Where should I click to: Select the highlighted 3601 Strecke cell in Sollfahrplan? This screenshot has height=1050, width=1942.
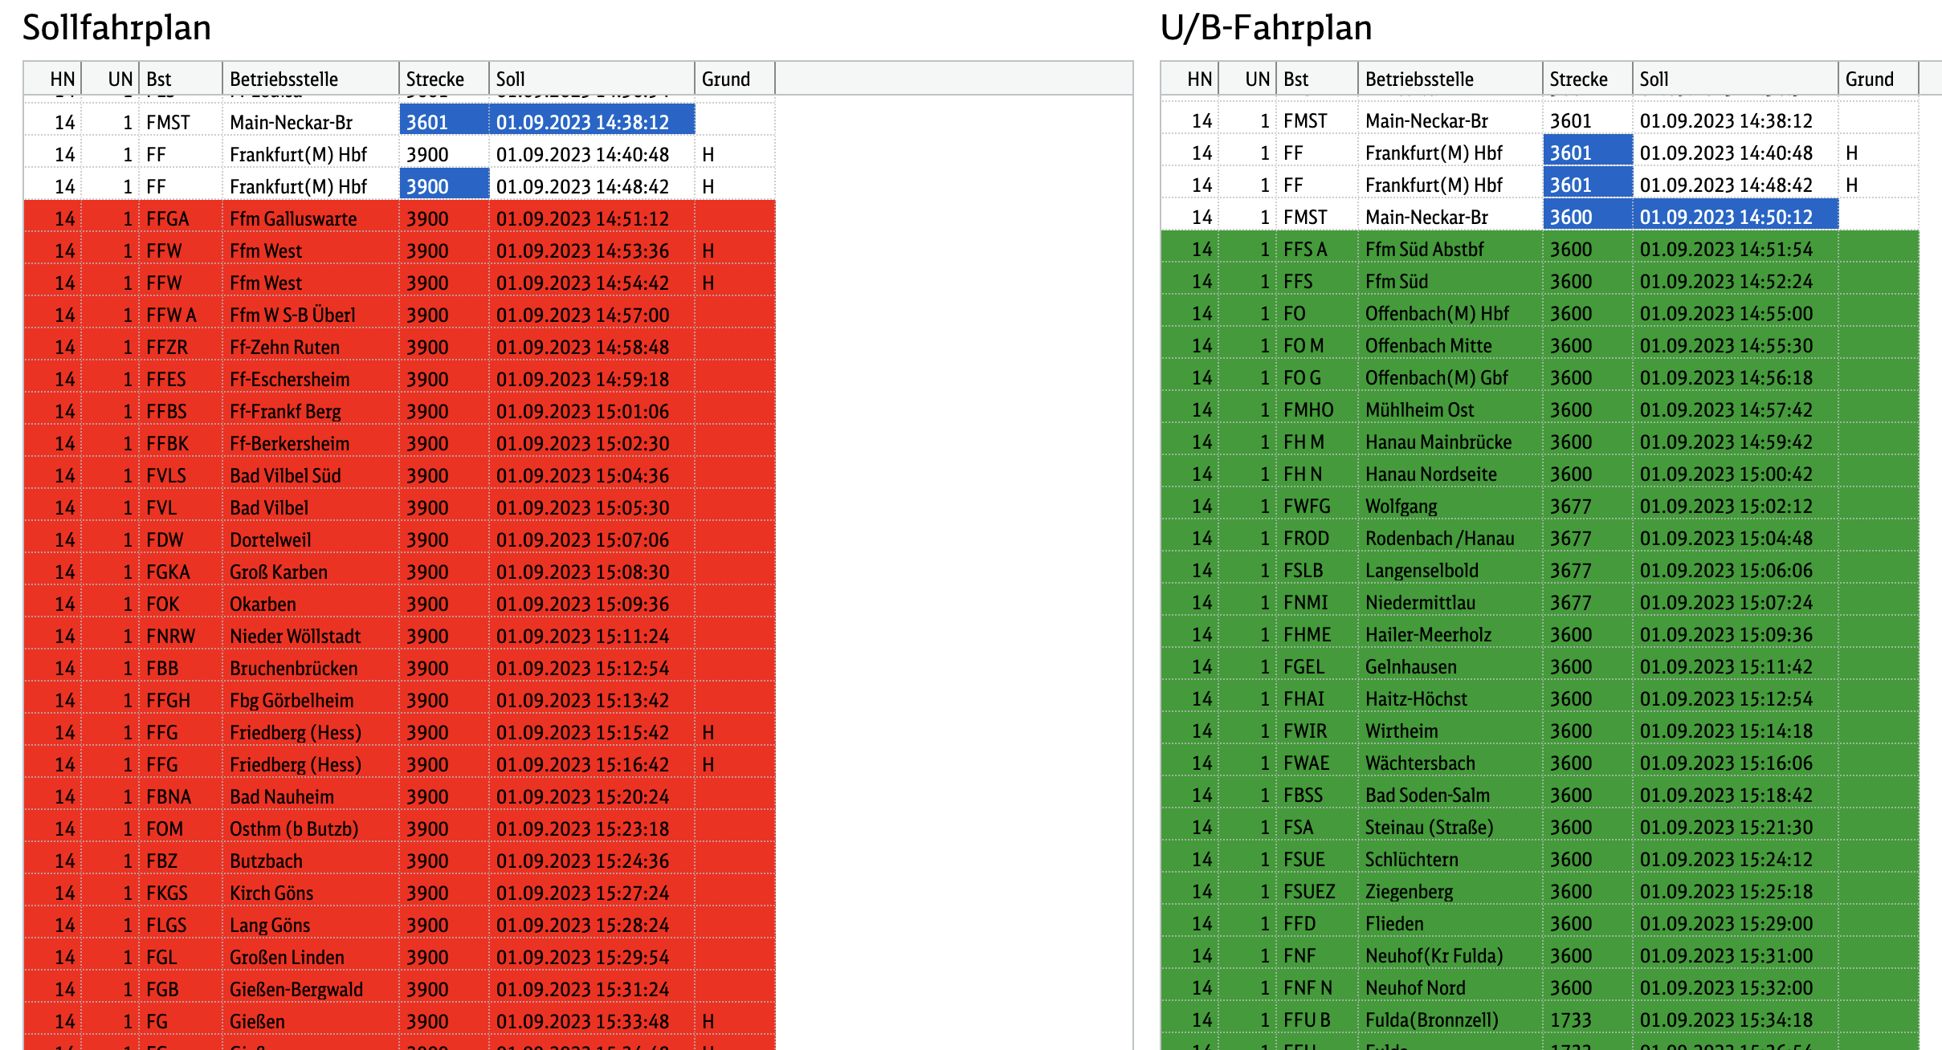443,122
